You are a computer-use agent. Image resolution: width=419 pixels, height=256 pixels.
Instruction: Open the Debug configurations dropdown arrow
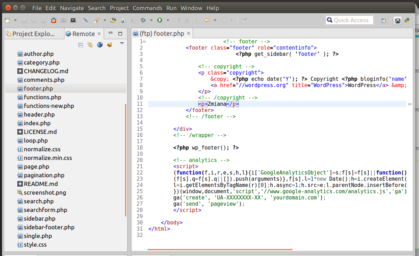[151, 20]
